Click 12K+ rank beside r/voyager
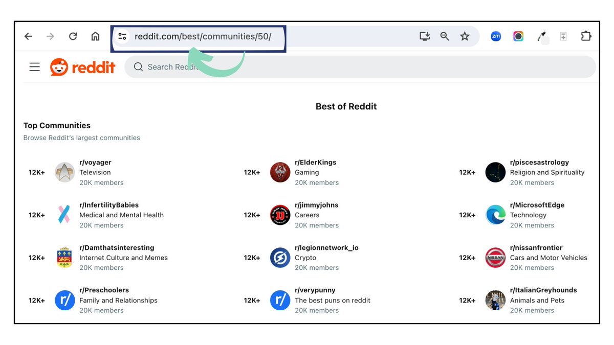614x345 pixels. click(x=37, y=172)
